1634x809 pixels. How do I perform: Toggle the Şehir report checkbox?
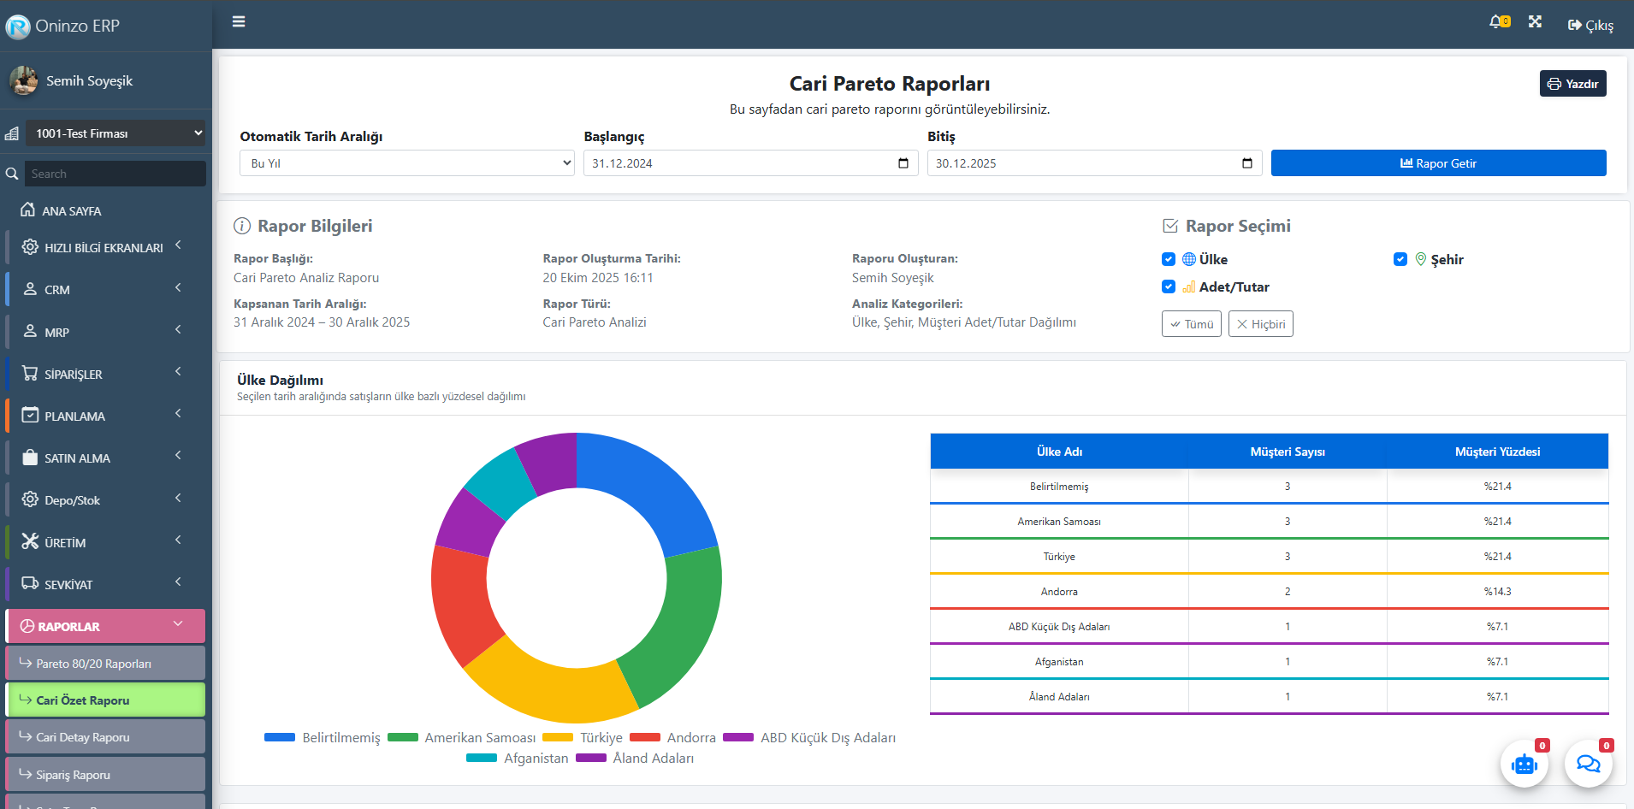pyautogui.click(x=1400, y=259)
